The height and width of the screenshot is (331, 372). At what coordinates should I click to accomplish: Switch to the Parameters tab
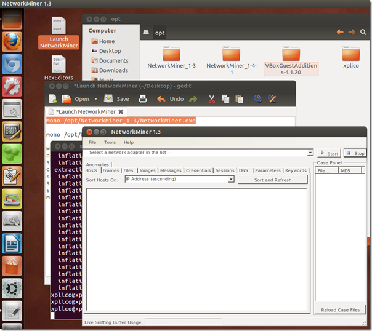click(x=268, y=170)
